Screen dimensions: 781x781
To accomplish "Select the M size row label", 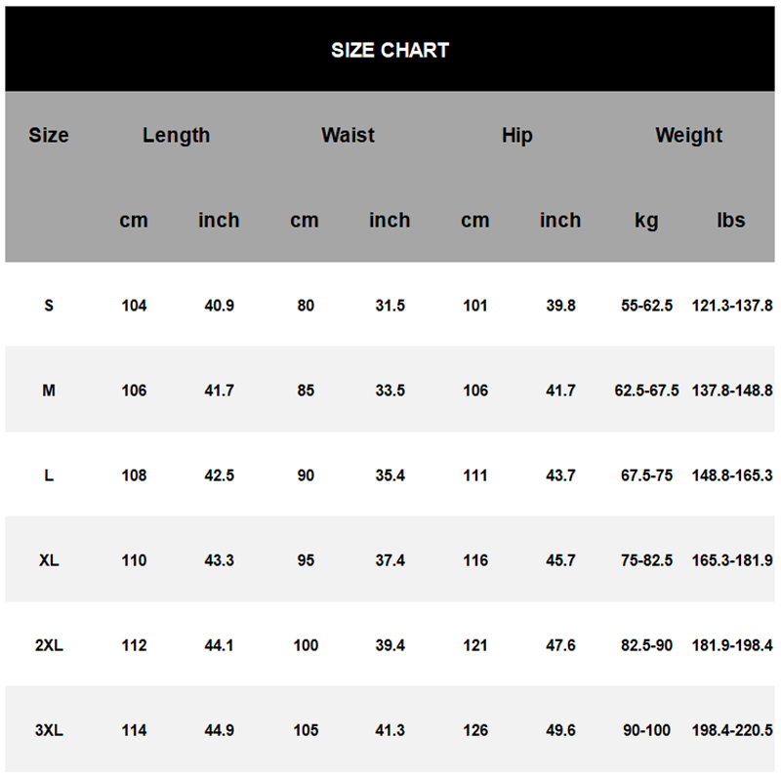I will 49,390.
